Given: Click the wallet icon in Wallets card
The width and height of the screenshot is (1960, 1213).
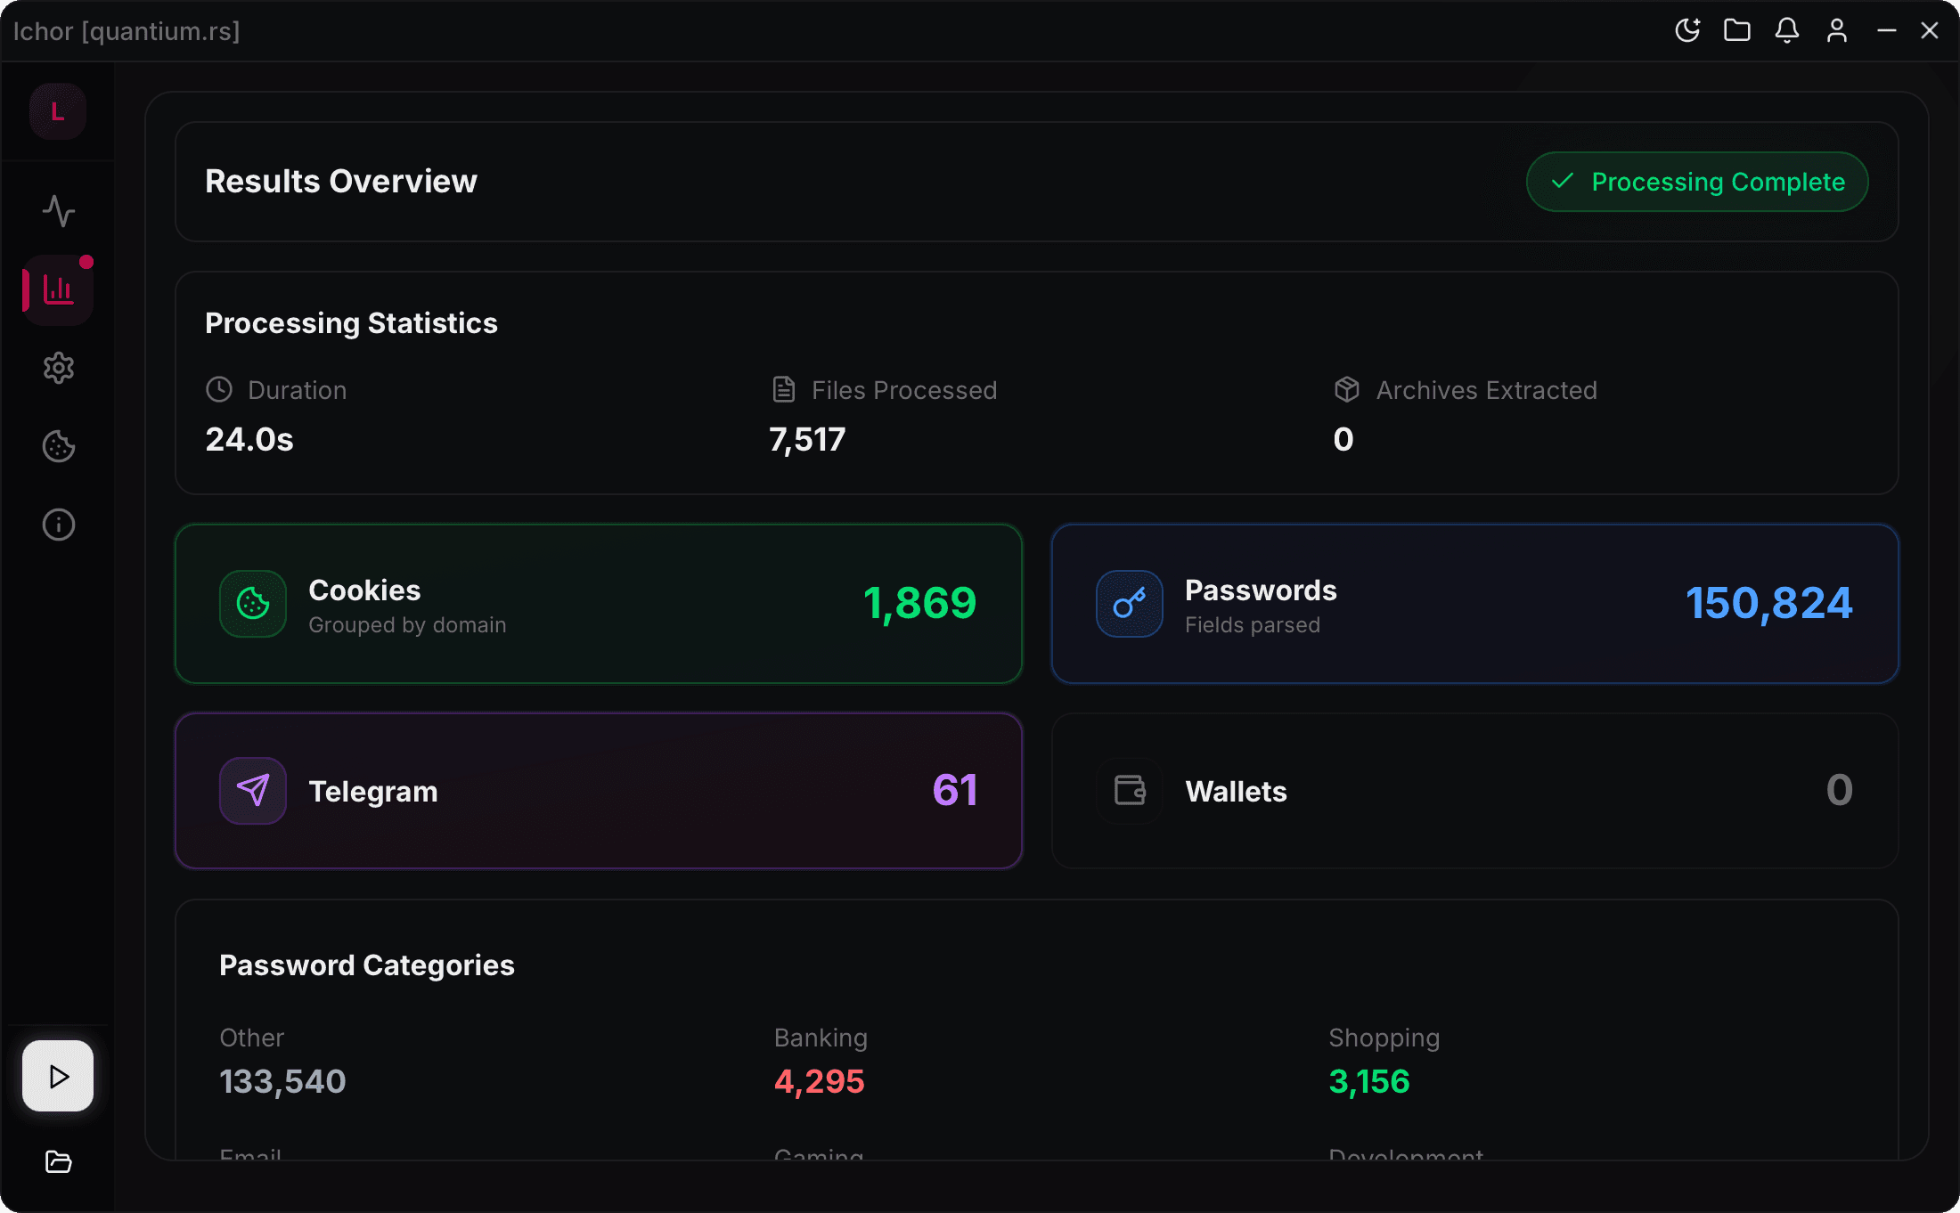Looking at the screenshot, I should click(x=1130, y=791).
